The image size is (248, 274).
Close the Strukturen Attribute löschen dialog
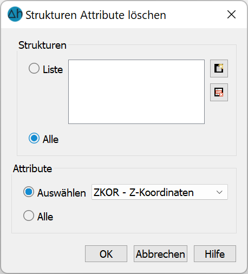tap(231, 15)
